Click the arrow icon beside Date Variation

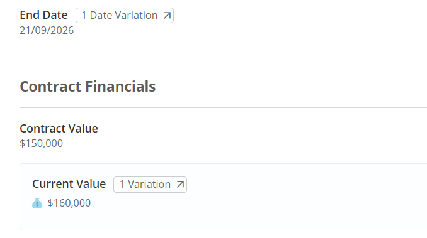(167, 16)
